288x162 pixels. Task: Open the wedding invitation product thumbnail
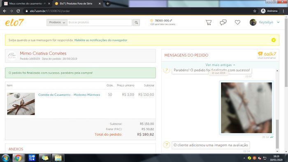tap(21, 104)
